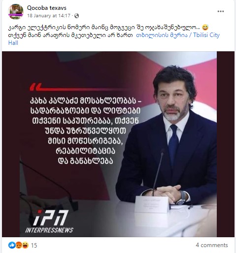Open the three-dot post options menu
This screenshot has width=236, height=253.
click(x=221, y=11)
